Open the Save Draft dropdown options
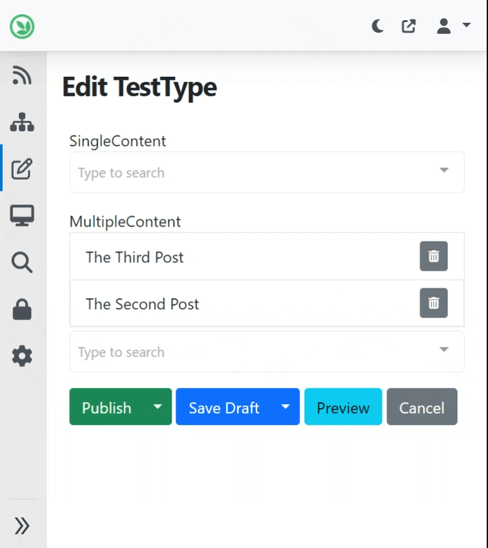The image size is (488, 548). (285, 407)
